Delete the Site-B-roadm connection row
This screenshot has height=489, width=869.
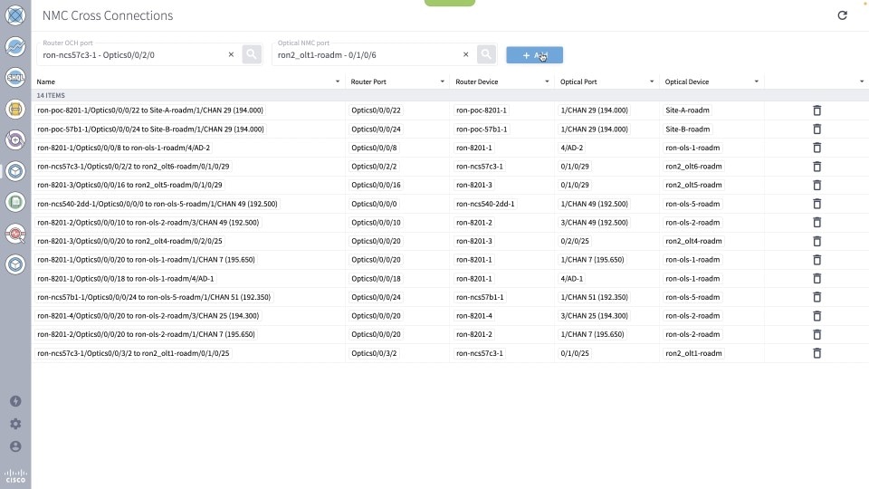pyautogui.click(x=816, y=129)
